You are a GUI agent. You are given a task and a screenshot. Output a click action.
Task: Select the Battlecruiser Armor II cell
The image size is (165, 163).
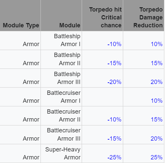point(61,116)
